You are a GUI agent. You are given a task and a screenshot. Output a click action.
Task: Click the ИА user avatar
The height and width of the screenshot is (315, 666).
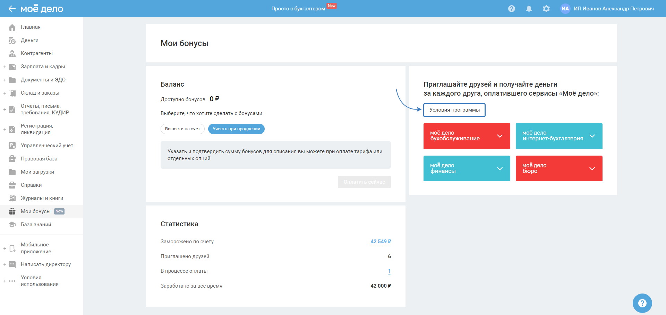pos(565,9)
